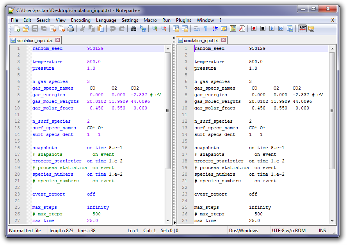The height and width of the screenshot is (245, 347).
Task: Click the max_time line in the right pane
Action: [205, 220]
